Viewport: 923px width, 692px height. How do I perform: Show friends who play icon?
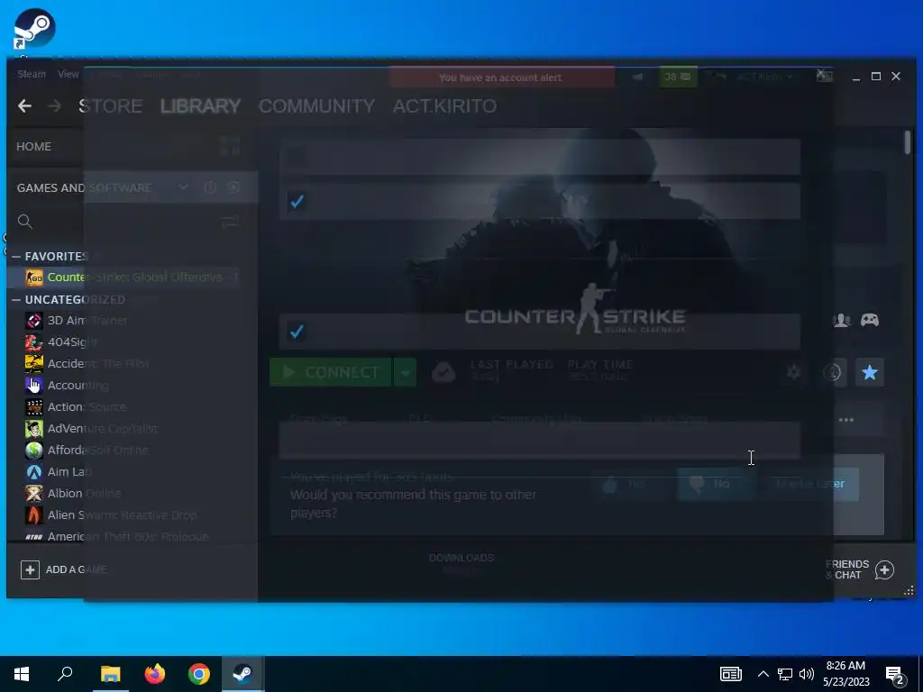(842, 320)
